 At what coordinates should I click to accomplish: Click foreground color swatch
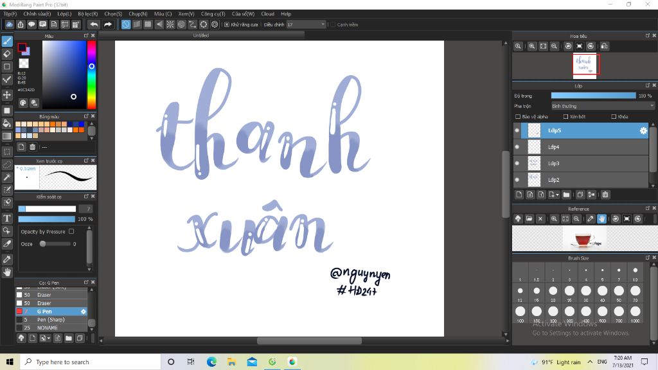tap(22, 48)
